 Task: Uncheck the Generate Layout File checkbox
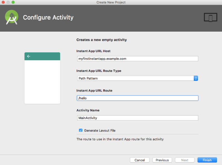tap(81, 130)
